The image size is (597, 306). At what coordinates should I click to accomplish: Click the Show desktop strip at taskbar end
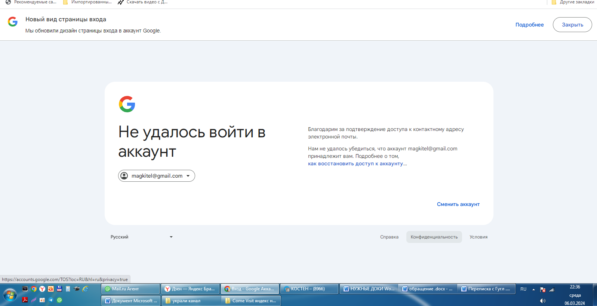pyautogui.click(x=595, y=295)
